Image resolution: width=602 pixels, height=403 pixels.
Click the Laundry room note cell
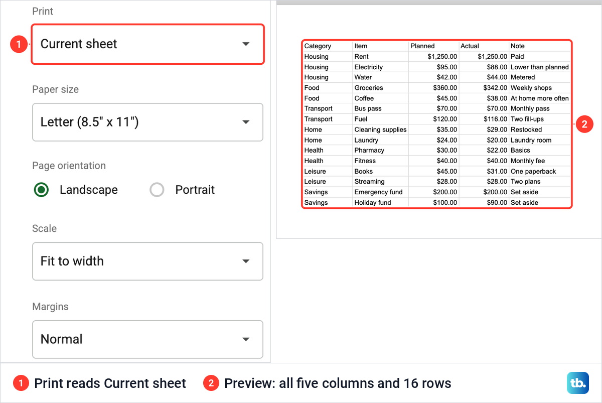coord(540,140)
